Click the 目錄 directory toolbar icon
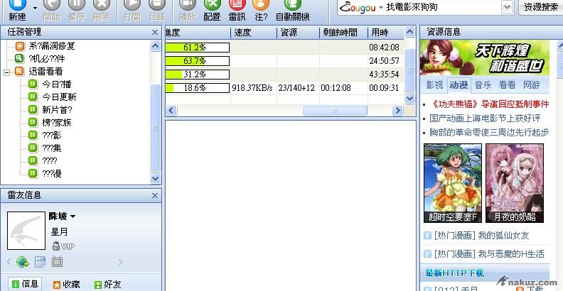 pyautogui.click(x=157, y=6)
